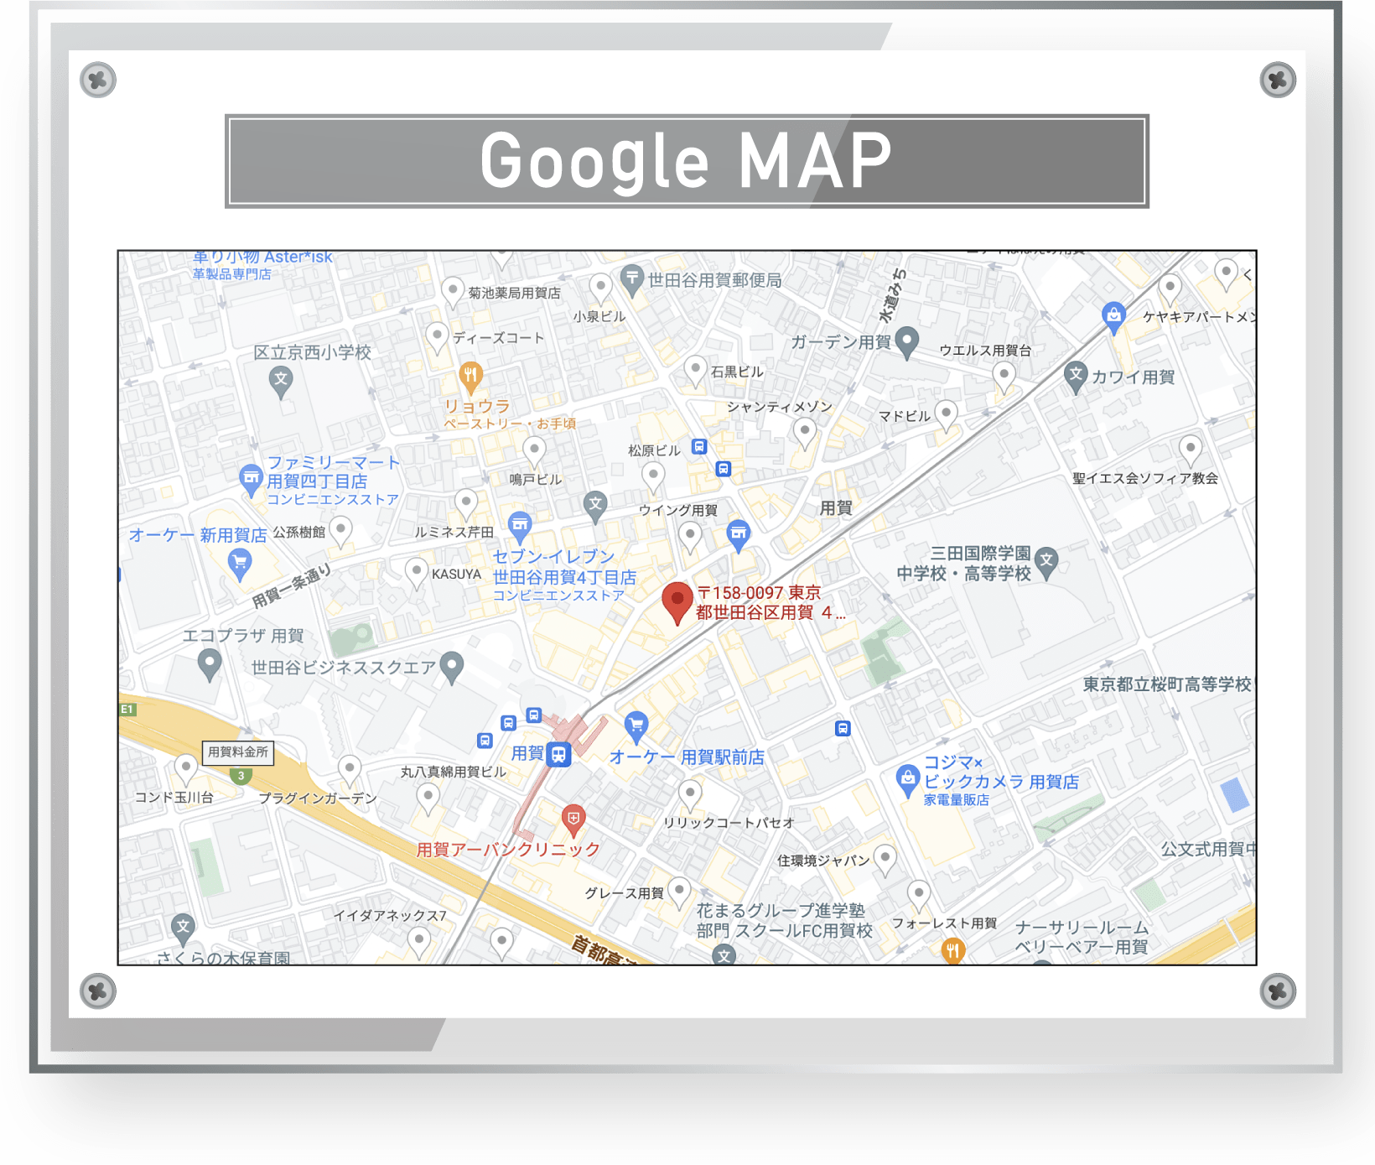Open the 用賀 train station icon
The width and height of the screenshot is (1375, 1165).
click(x=559, y=754)
